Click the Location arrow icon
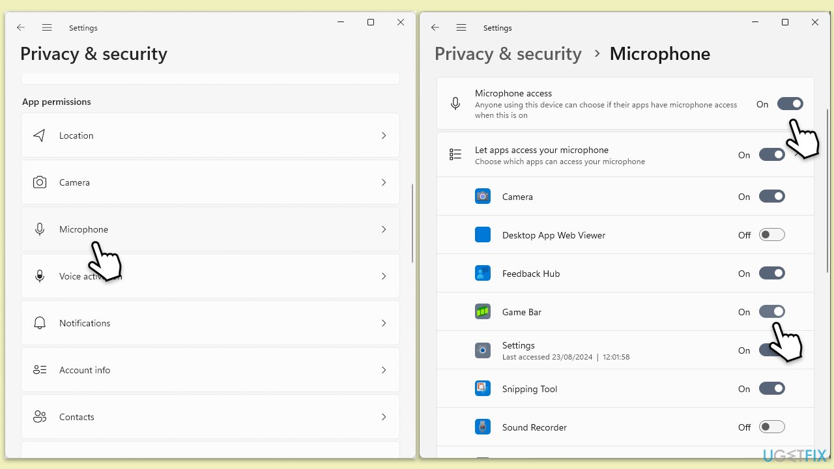 pos(40,135)
